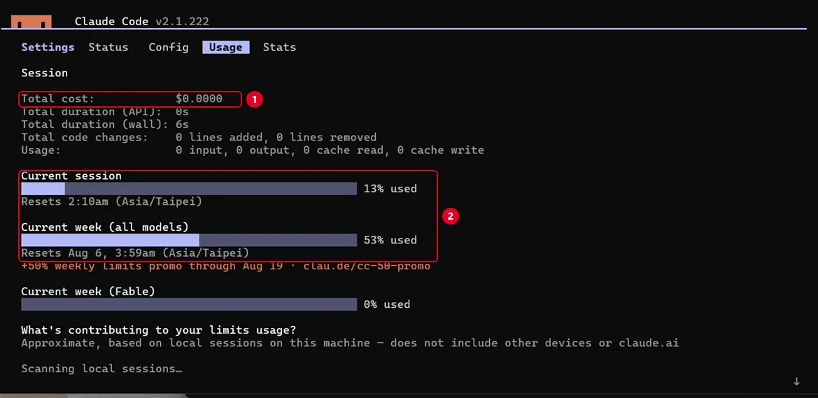This screenshot has height=398, width=818.
Task: Click the 13% used value
Action: 390,189
